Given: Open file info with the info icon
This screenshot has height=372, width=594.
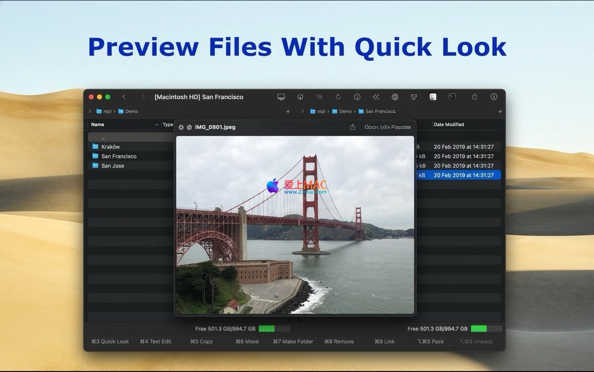Looking at the screenshot, I should [x=357, y=97].
